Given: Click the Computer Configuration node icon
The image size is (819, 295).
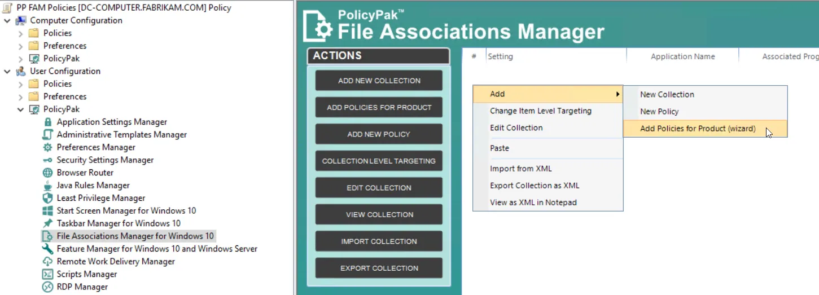Looking at the screenshot, I should (21, 20).
